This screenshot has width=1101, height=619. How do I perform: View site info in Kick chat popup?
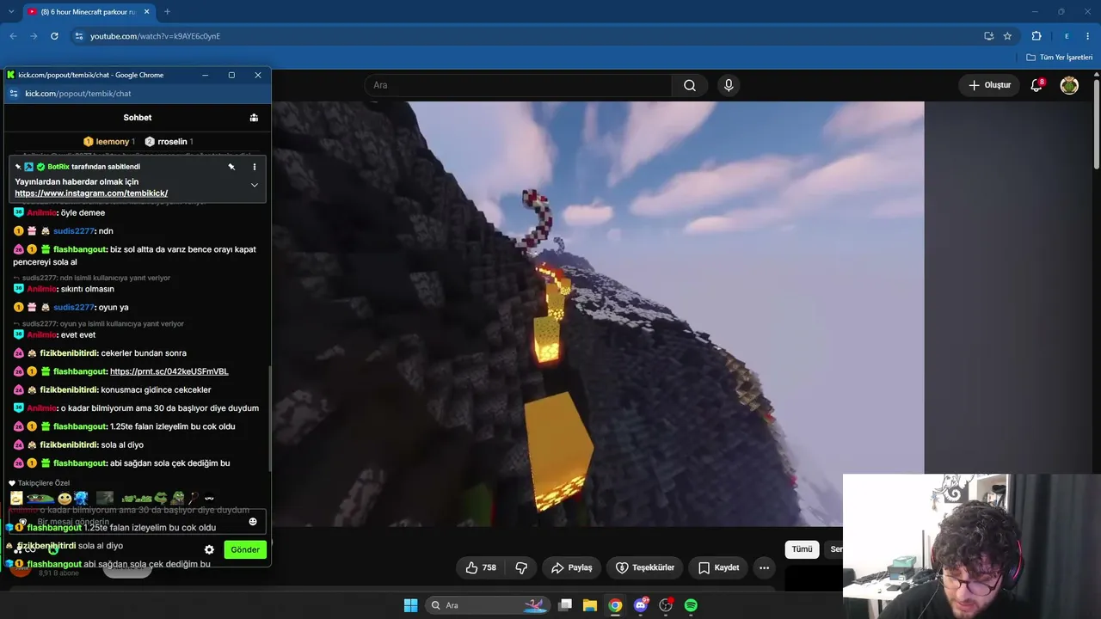pyautogui.click(x=14, y=93)
